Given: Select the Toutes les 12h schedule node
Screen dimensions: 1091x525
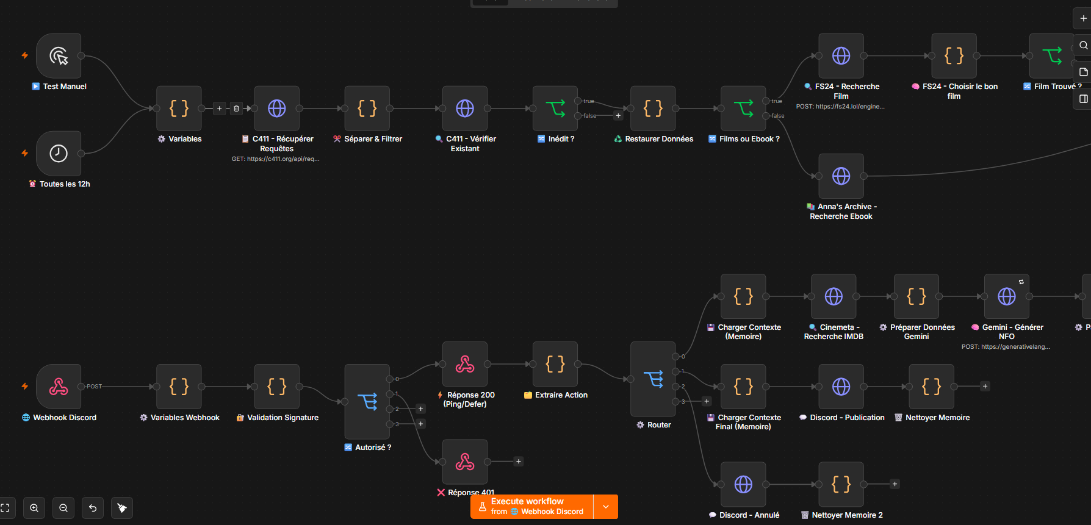Looking at the screenshot, I should tap(59, 154).
